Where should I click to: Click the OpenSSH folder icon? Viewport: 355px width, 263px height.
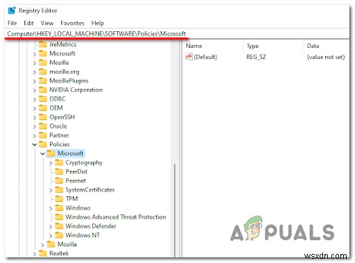coord(43,117)
